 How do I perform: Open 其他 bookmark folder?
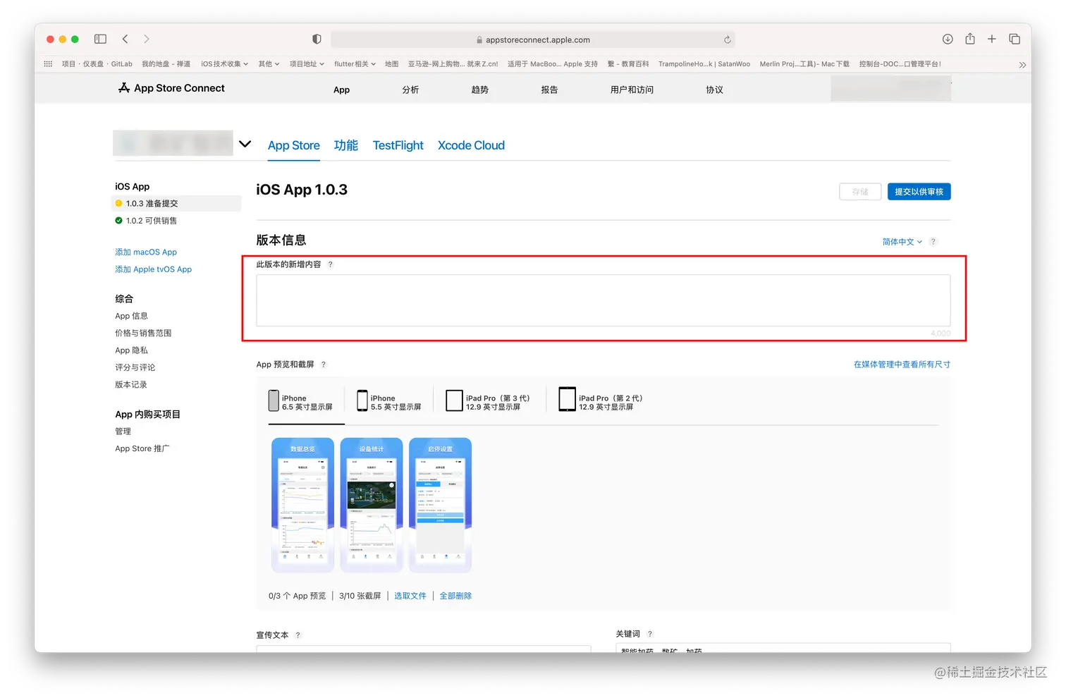pos(269,64)
